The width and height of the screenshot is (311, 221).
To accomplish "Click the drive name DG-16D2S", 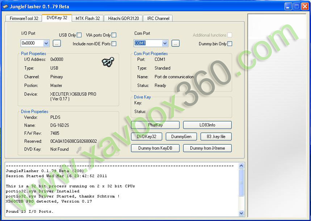I will click(x=60, y=125).
